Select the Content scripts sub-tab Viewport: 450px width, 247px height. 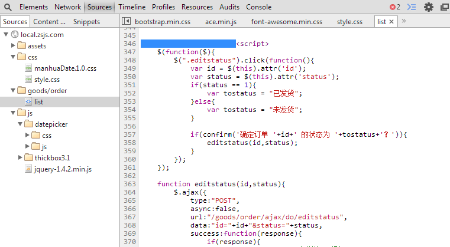click(x=49, y=22)
